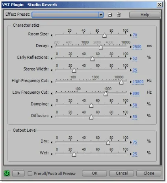The image size is (167, 183).
Task: Decrease Early Reflections with left arrow
Action: click(52, 58)
